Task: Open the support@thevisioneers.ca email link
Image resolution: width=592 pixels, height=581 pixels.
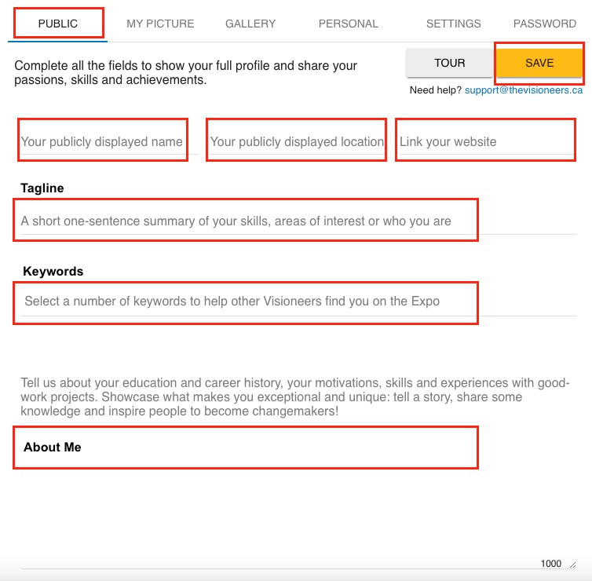Action: click(x=524, y=90)
